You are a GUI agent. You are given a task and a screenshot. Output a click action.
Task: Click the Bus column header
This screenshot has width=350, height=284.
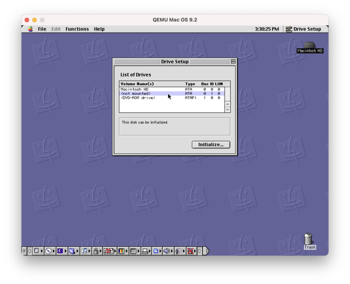point(205,84)
